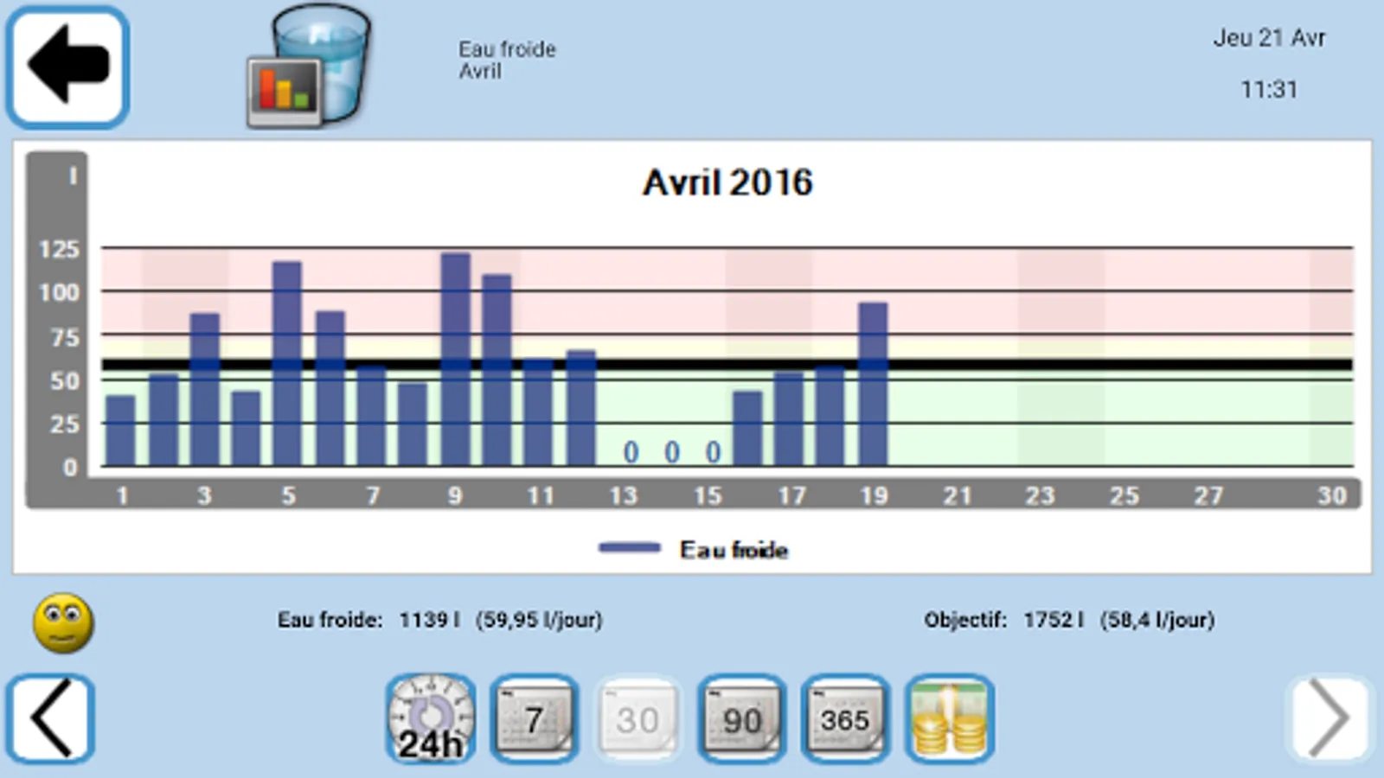Click the 'Eau froide' chart legend entry
1384x778 pixels.
click(x=694, y=550)
